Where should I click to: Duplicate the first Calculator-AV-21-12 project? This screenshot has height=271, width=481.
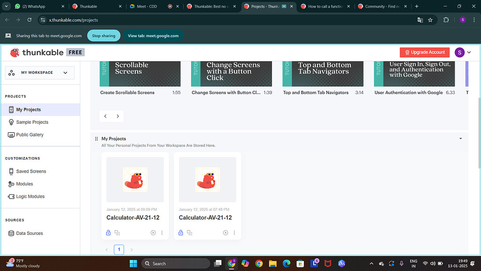click(x=117, y=232)
